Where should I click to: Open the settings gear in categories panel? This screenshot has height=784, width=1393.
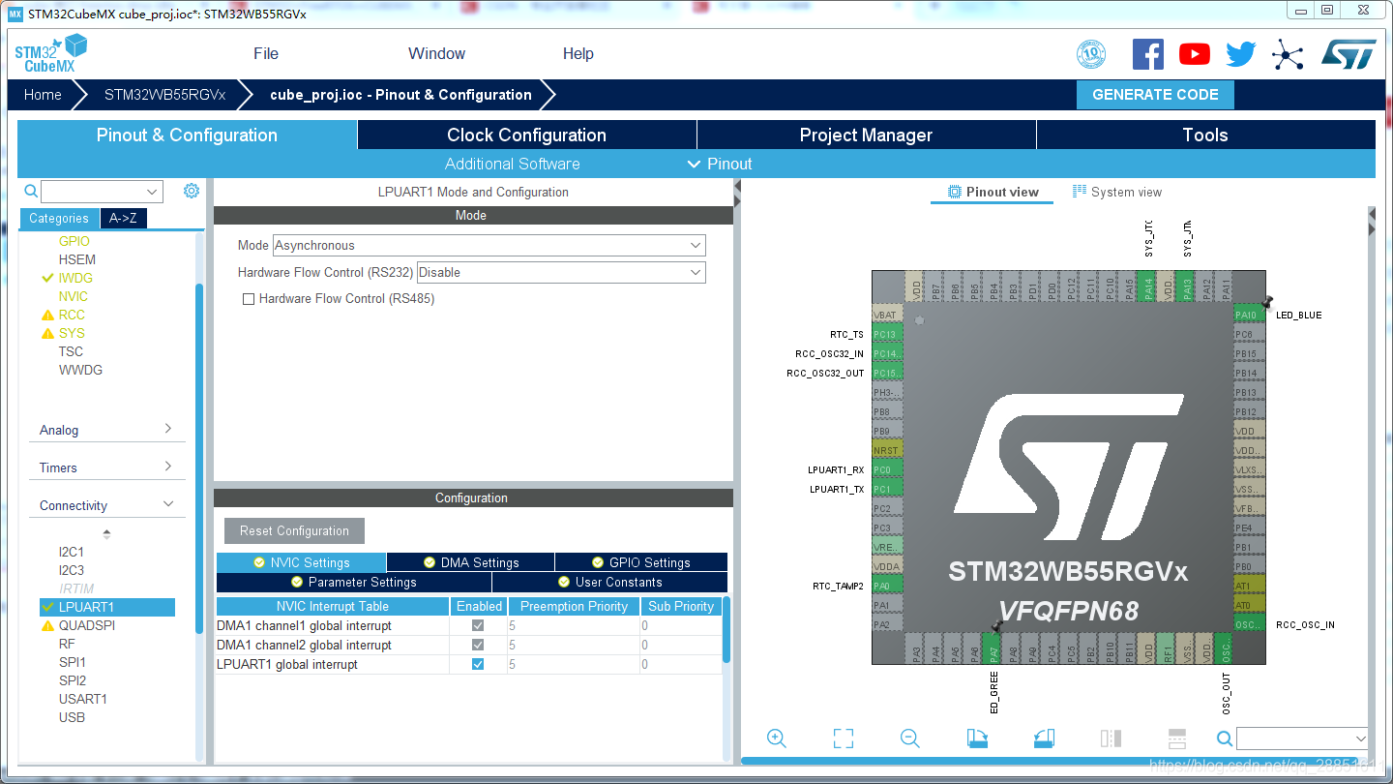tap(192, 191)
